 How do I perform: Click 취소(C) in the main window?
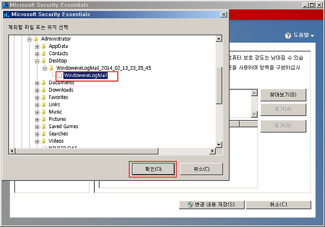click(279, 204)
